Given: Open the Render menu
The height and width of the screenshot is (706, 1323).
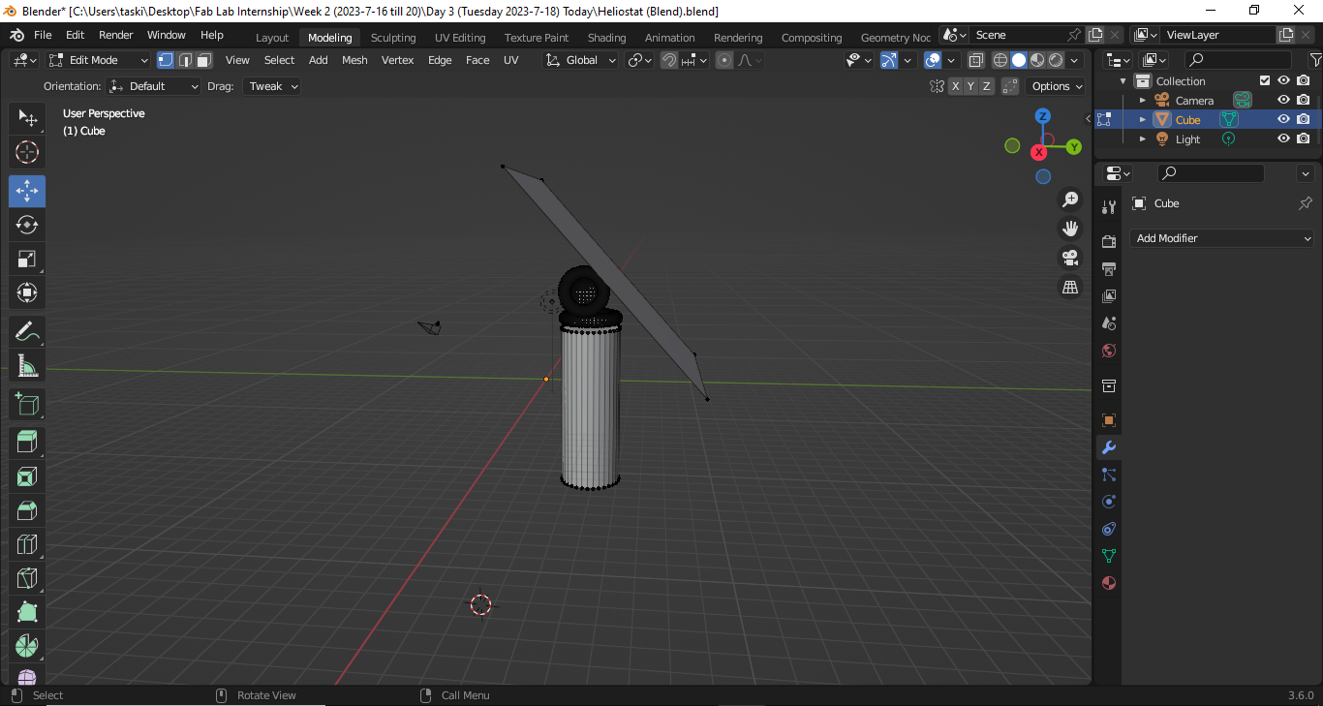Looking at the screenshot, I should click(115, 35).
